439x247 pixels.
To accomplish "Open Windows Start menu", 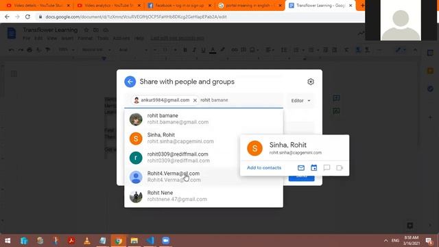I will [8, 241].
